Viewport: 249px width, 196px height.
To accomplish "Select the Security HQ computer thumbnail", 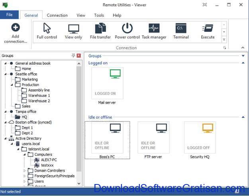I will [200, 137].
